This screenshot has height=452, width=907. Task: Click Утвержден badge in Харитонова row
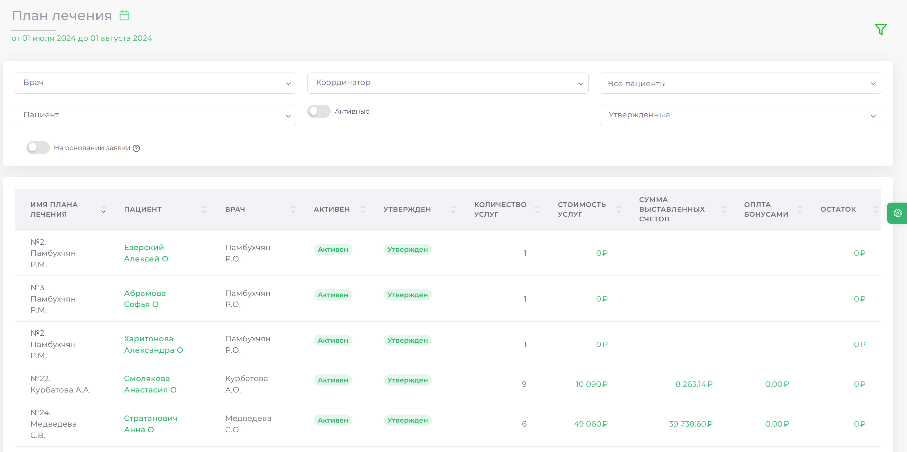tap(408, 340)
